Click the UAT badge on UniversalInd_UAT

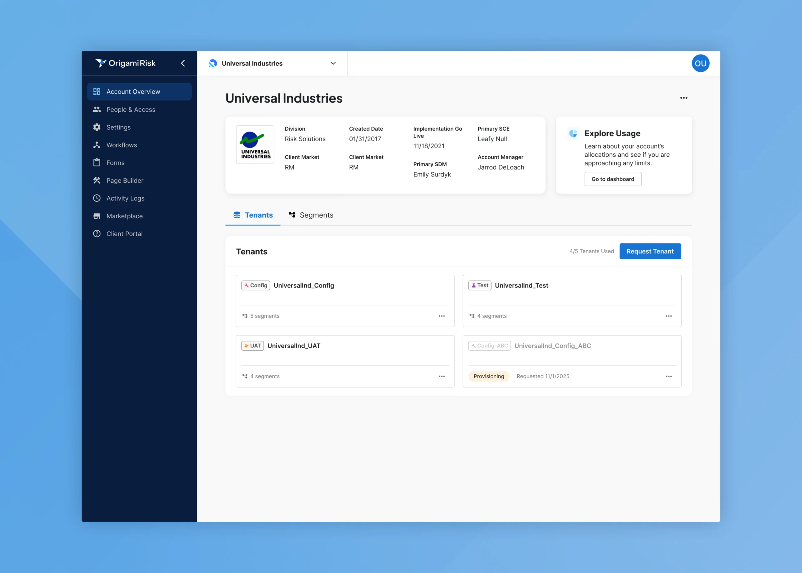point(252,346)
